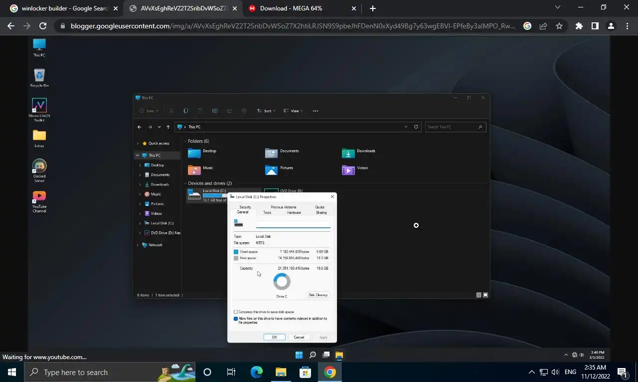638x382 pixels.
Task: Reload the page in Chrome
Action: tap(43, 26)
